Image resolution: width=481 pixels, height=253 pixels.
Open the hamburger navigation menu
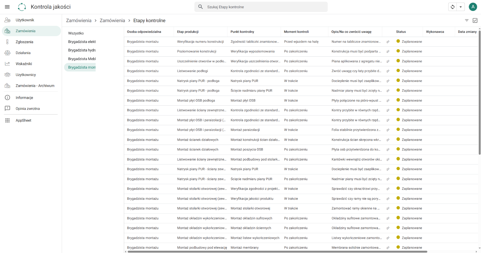pos(7,7)
